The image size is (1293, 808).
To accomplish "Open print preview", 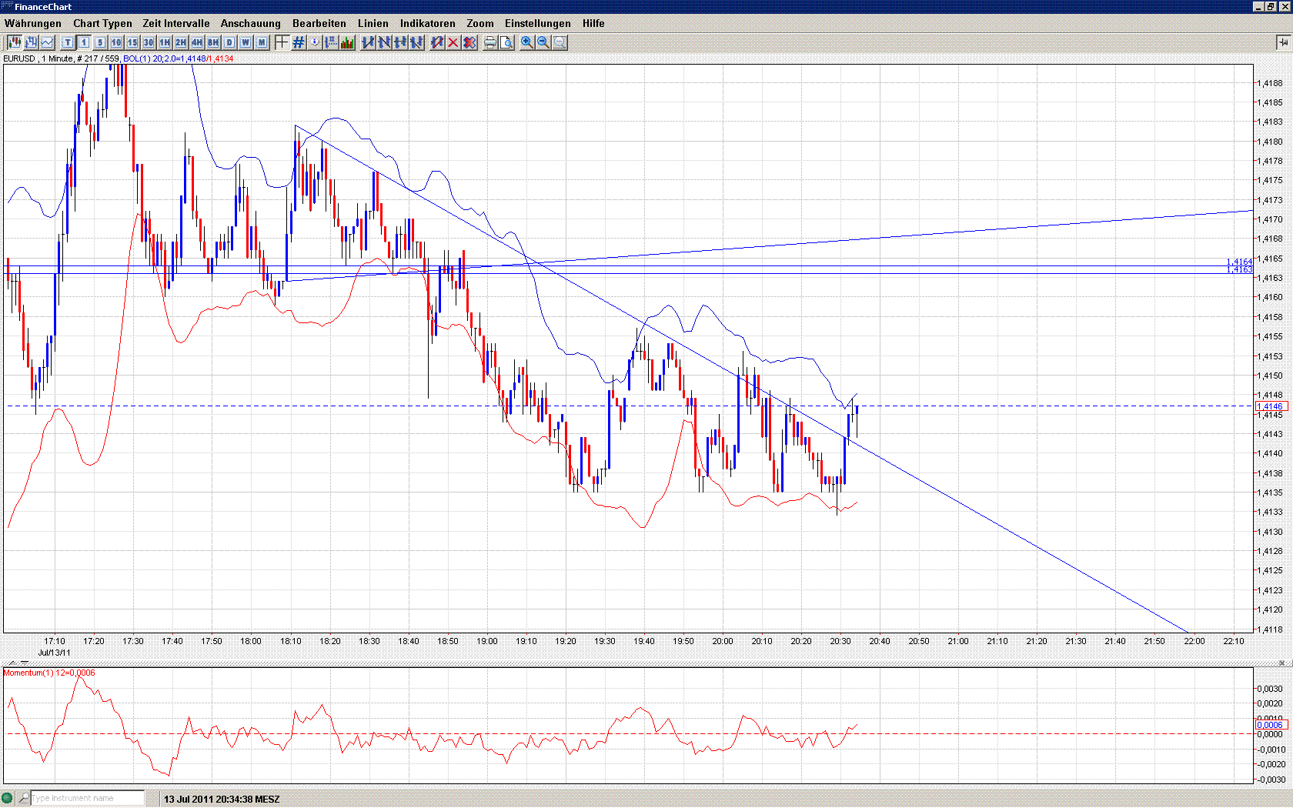I will [506, 42].
